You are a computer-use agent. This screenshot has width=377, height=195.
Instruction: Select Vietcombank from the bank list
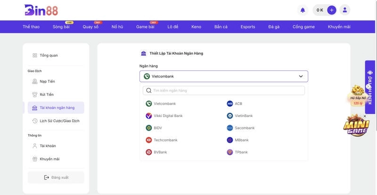[x=164, y=103]
